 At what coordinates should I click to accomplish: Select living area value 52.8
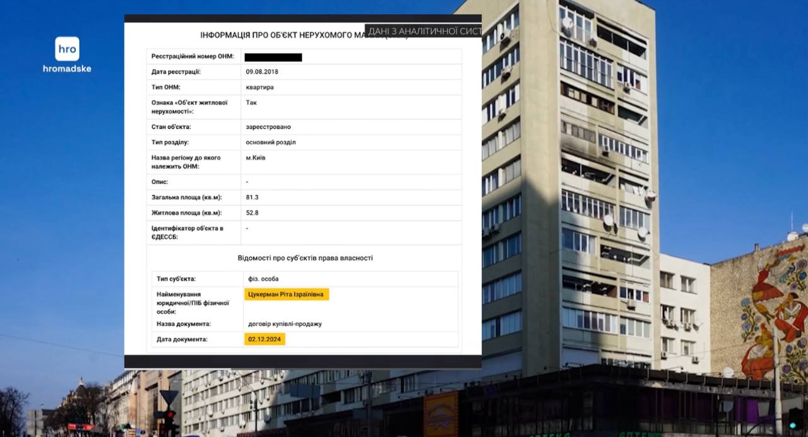click(252, 213)
